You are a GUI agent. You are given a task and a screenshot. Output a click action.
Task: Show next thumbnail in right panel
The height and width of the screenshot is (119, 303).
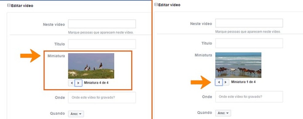(226, 82)
